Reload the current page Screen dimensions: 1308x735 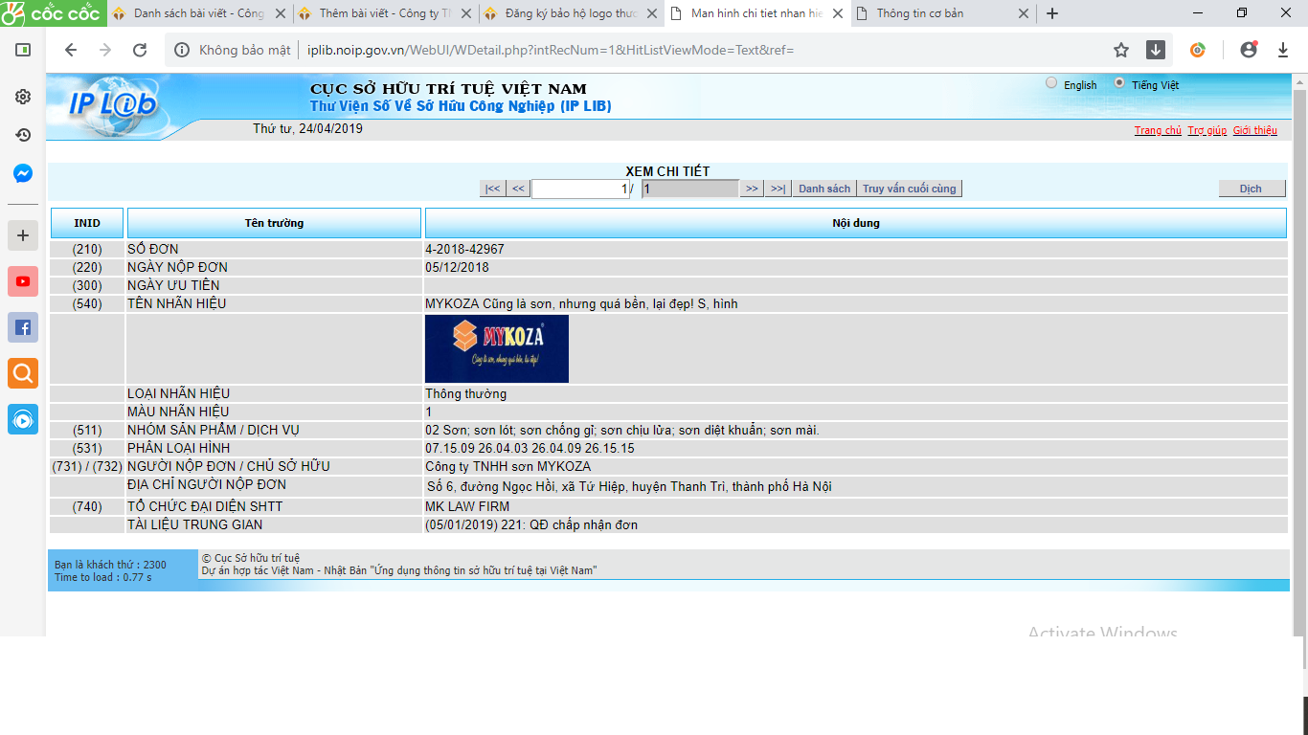(x=140, y=51)
